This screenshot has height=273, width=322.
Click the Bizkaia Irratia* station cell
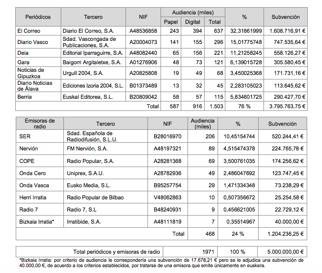[36, 221]
